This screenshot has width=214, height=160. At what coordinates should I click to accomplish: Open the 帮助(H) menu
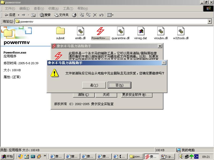83,9
